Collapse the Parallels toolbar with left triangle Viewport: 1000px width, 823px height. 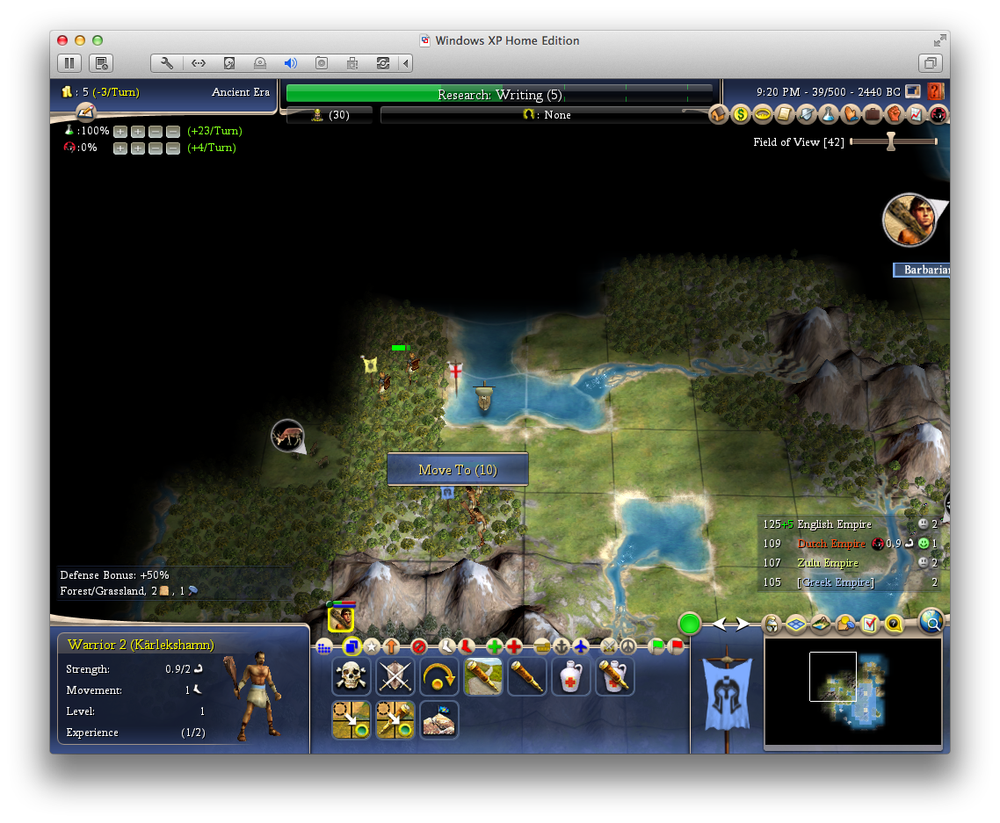(x=406, y=63)
